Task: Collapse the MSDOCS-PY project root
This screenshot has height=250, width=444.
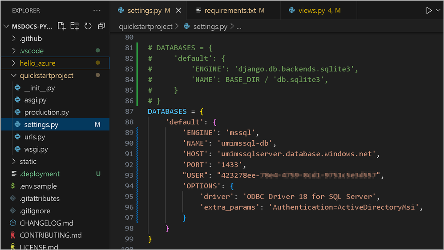Action: coord(28,27)
